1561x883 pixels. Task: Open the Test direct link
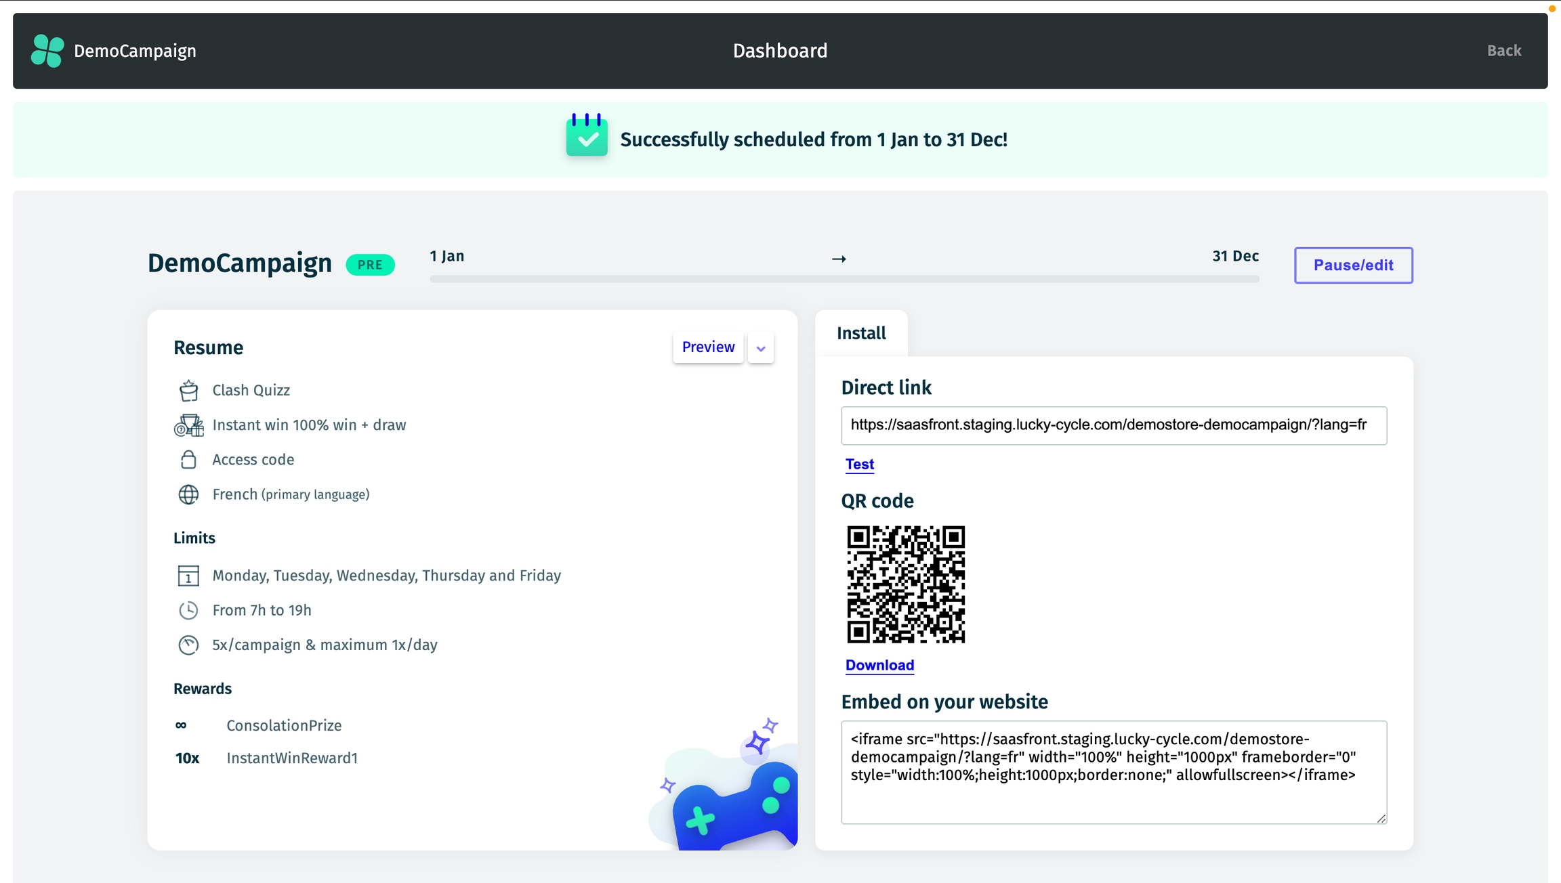point(860,465)
